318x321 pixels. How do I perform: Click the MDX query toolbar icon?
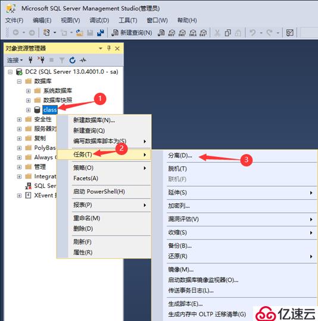172,33
